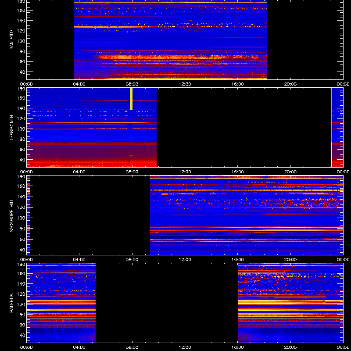Select the 60 label on Learmonth axis

pos(22,149)
